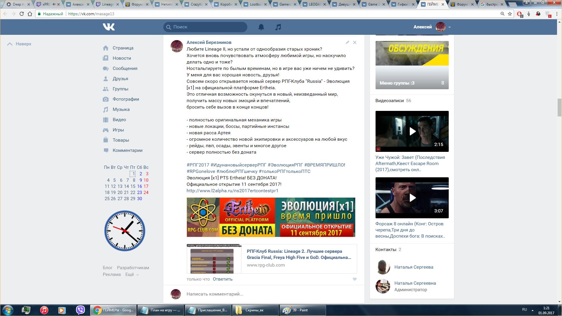Open the Эволюция x1 banner image
This screenshot has height=316, width=562.
[271, 217]
